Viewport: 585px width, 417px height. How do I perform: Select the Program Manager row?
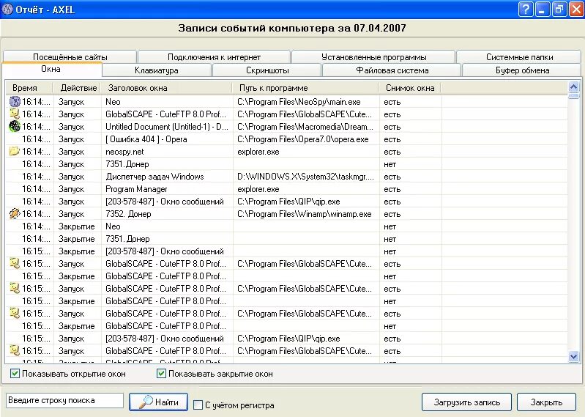click(x=286, y=189)
